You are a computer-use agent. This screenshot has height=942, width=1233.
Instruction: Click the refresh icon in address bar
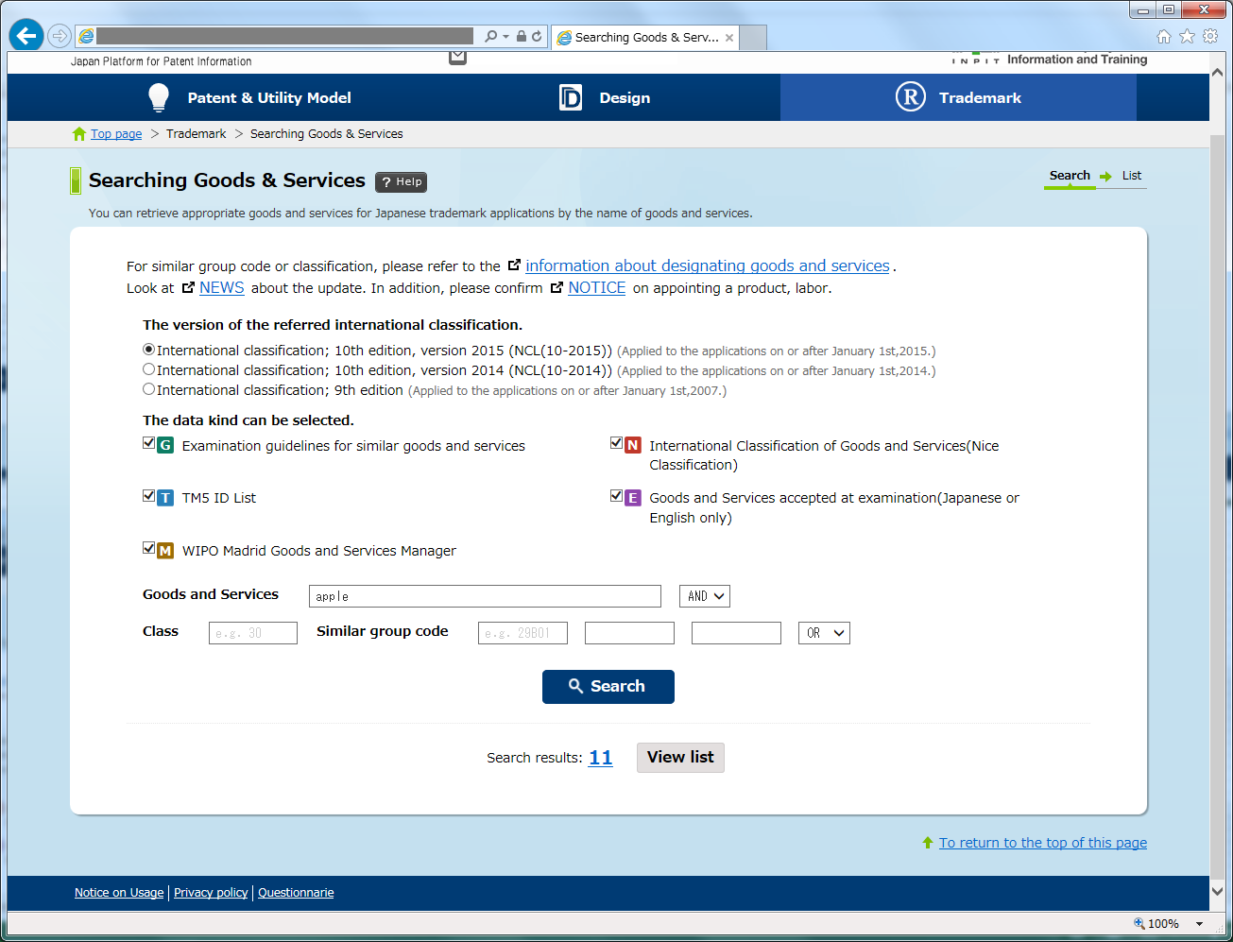(537, 36)
